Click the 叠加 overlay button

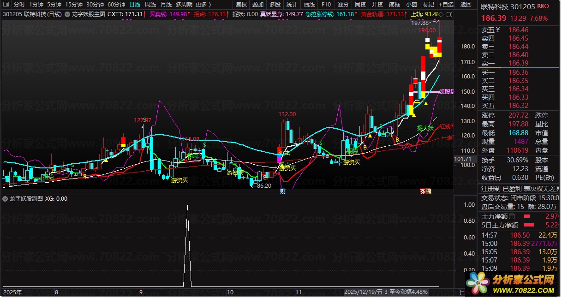(258, 4)
